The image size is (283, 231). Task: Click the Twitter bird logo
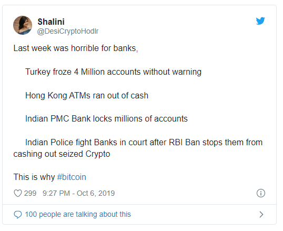click(260, 21)
